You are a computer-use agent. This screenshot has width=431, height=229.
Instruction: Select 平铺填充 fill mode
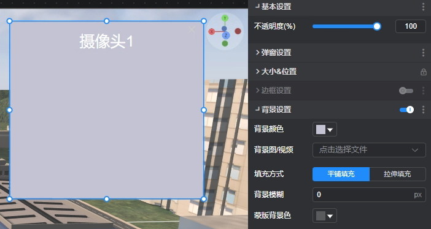341,174
